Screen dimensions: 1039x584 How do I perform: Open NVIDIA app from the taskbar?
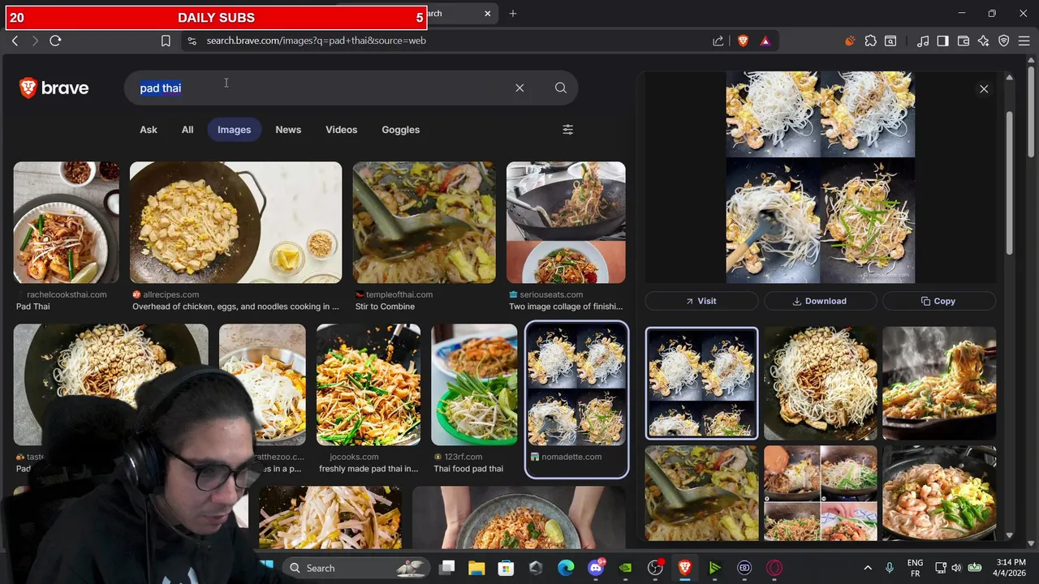point(625,568)
